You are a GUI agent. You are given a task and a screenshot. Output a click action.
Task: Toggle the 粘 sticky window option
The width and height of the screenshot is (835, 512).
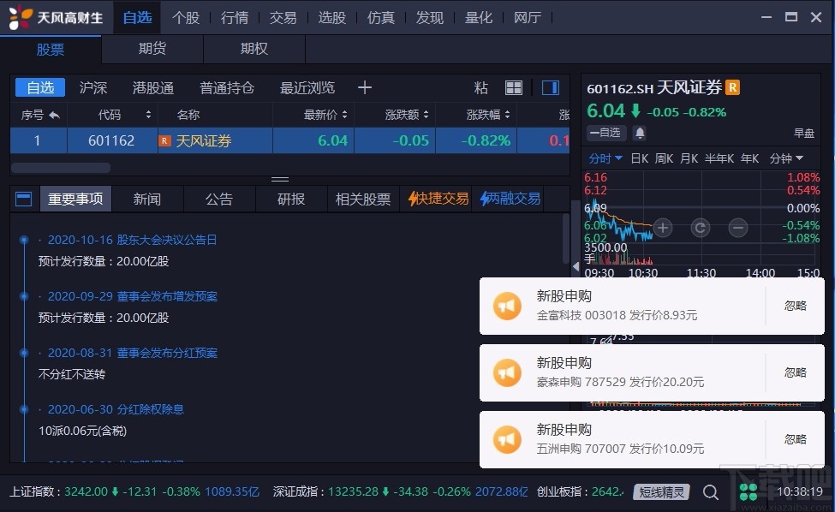point(480,87)
